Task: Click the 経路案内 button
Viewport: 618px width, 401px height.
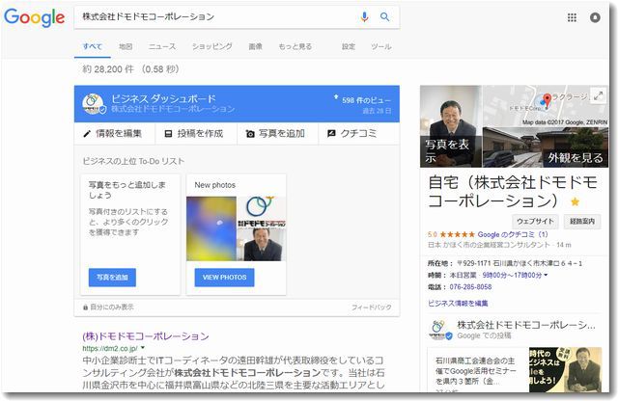Action: point(582,222)
